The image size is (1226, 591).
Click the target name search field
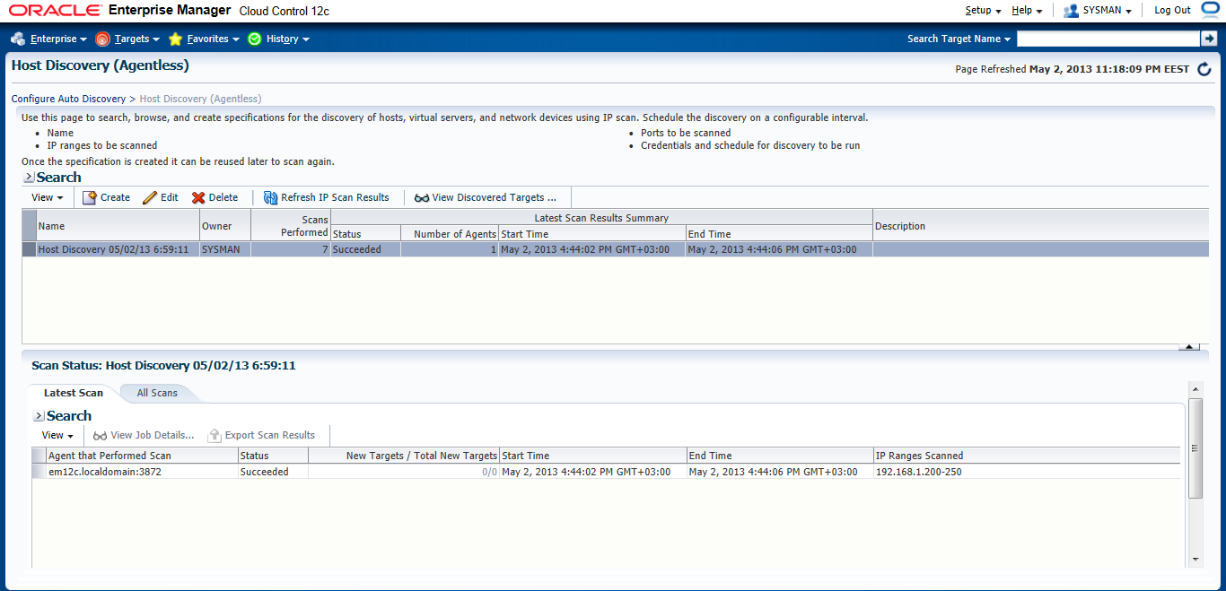click(1108, 39)
